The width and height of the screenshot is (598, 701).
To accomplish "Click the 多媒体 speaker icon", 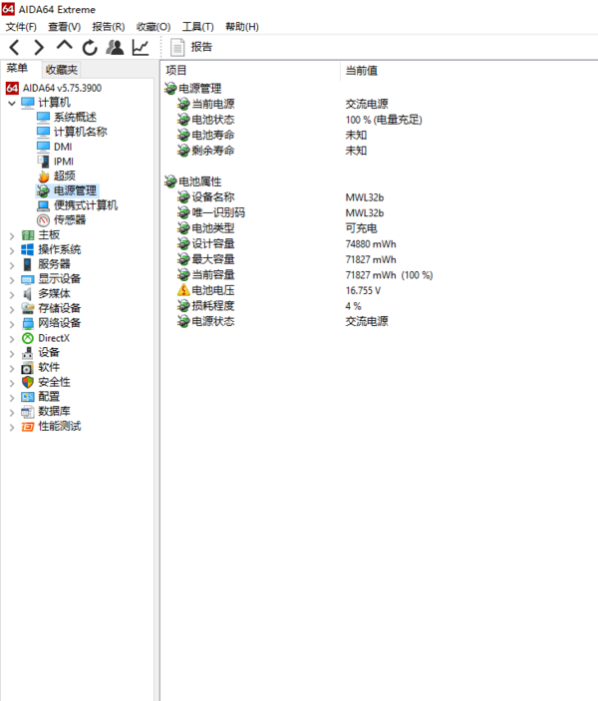I will click(x=27, y=294).
